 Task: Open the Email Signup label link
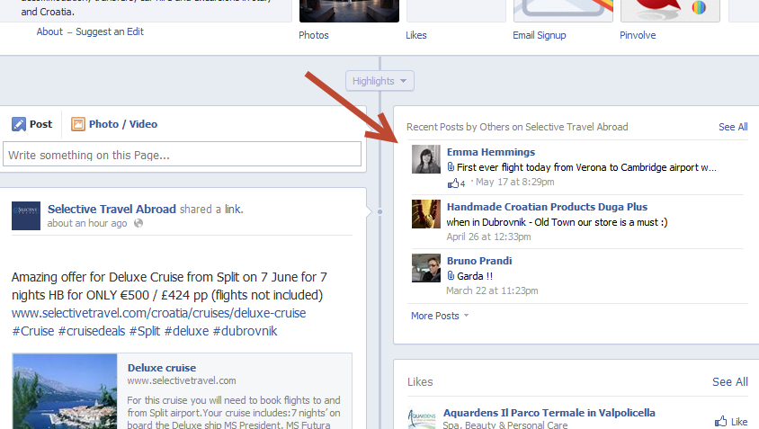(540, 35)
